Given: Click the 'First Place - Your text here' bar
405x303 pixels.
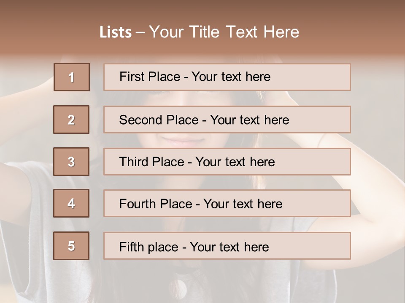Looking at the screenshot, I should click(x=227, y=77).
